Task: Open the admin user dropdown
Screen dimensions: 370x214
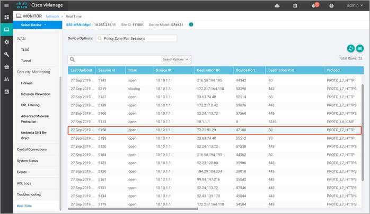Action: click(355, 5)
